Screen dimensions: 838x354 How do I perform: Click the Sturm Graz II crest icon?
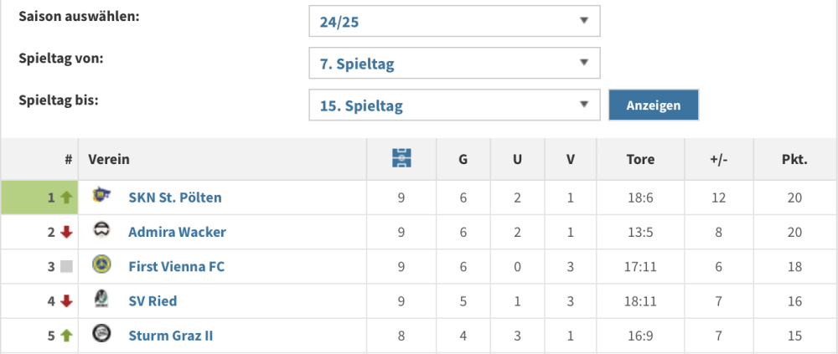101,334
